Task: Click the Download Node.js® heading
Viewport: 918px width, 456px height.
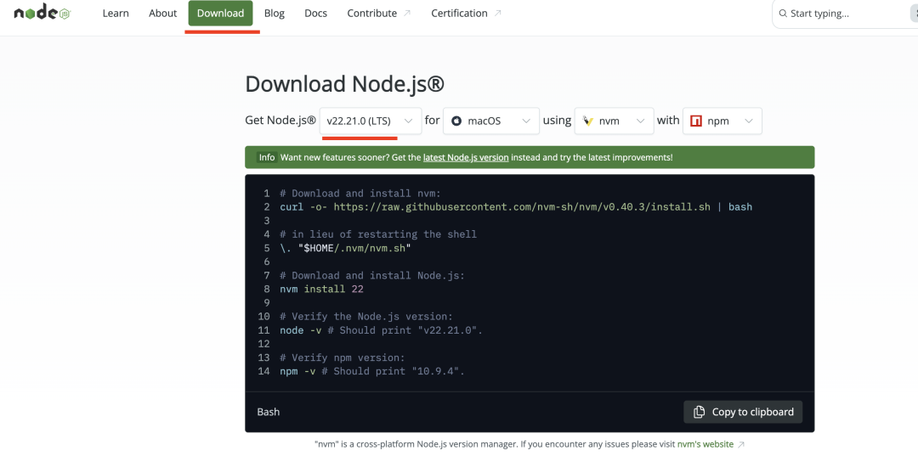Action: pos(344,84)
